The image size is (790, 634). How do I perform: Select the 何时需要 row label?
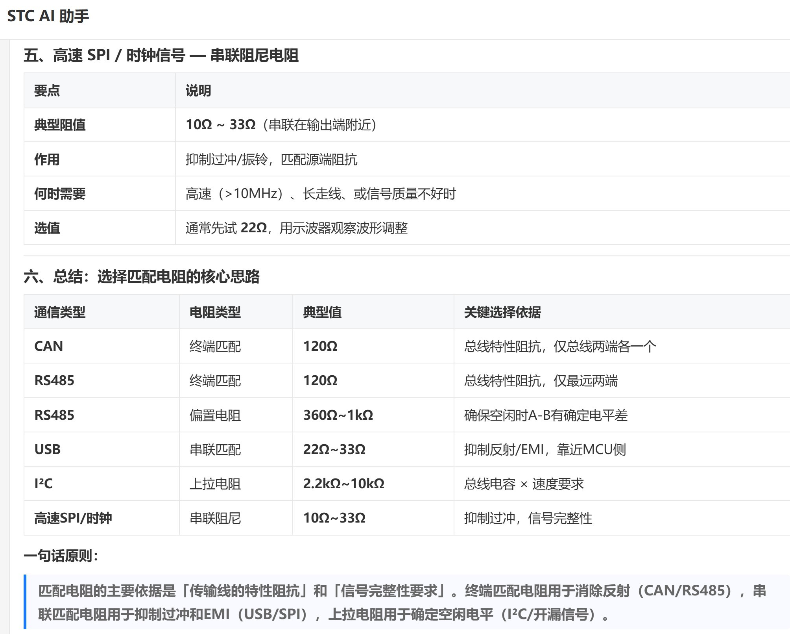tap(60, 194)
